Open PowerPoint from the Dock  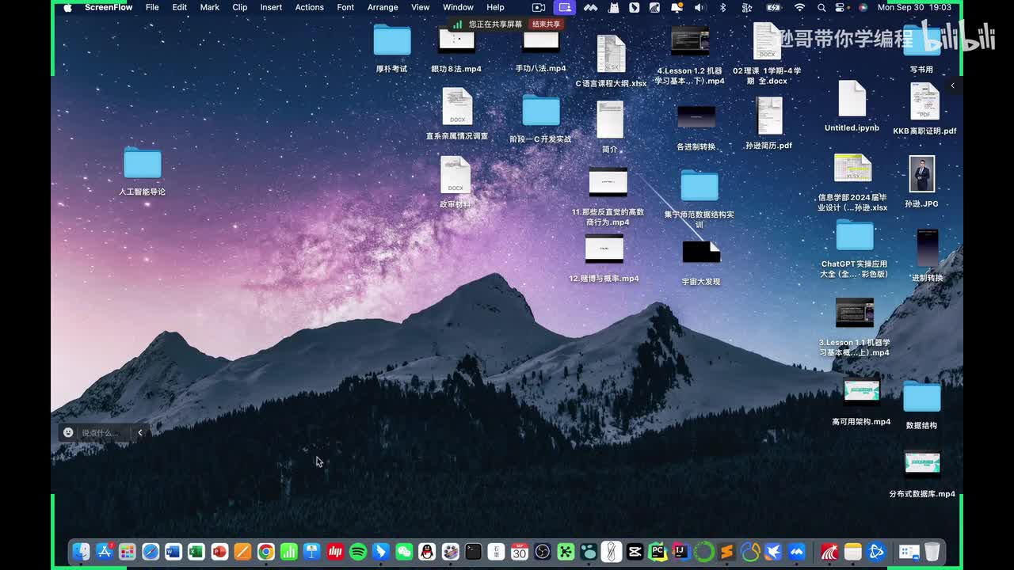[219, 552]
